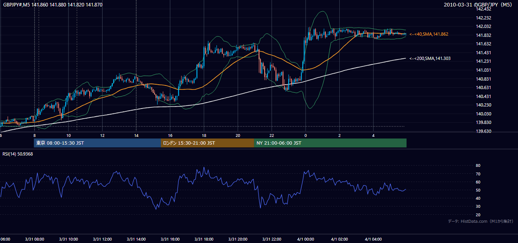
Task: Click hour 16 on the price chart axis
Action: coord(170,135)
